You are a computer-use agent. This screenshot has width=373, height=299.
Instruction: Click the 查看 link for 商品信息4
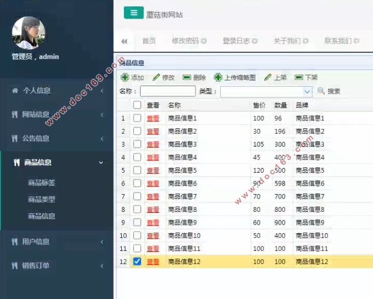click(x=153, y=157)
